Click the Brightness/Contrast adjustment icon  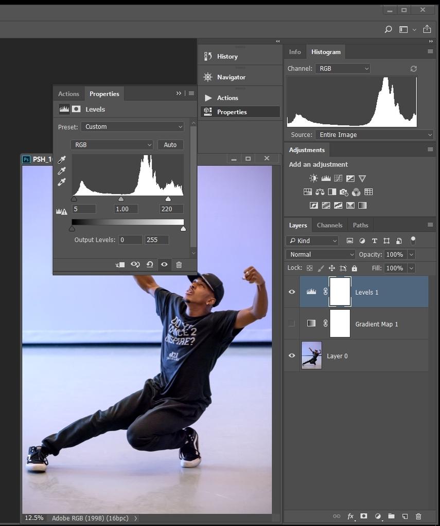coord(313,178)
